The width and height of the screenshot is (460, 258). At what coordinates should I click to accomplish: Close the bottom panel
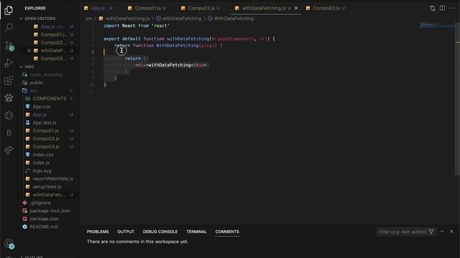pyautogui.click(x=451, y=231)
